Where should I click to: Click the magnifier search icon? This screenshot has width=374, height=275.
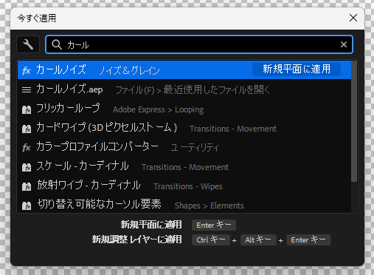coord(57,44)
